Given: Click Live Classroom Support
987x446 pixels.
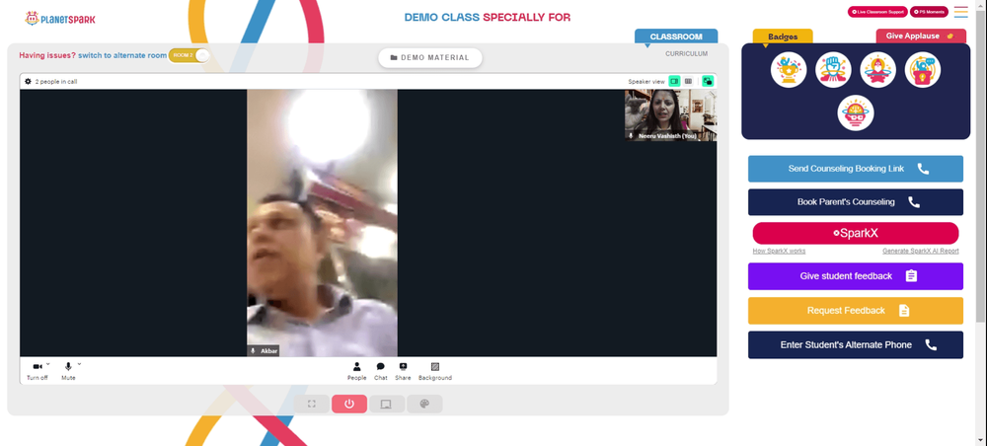Looking at the screenshot, I should click(877, 12).
